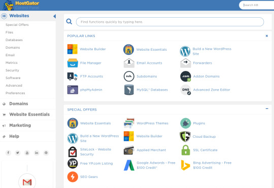
Task: Select Files in the sidebar
Action: [9, 32]
